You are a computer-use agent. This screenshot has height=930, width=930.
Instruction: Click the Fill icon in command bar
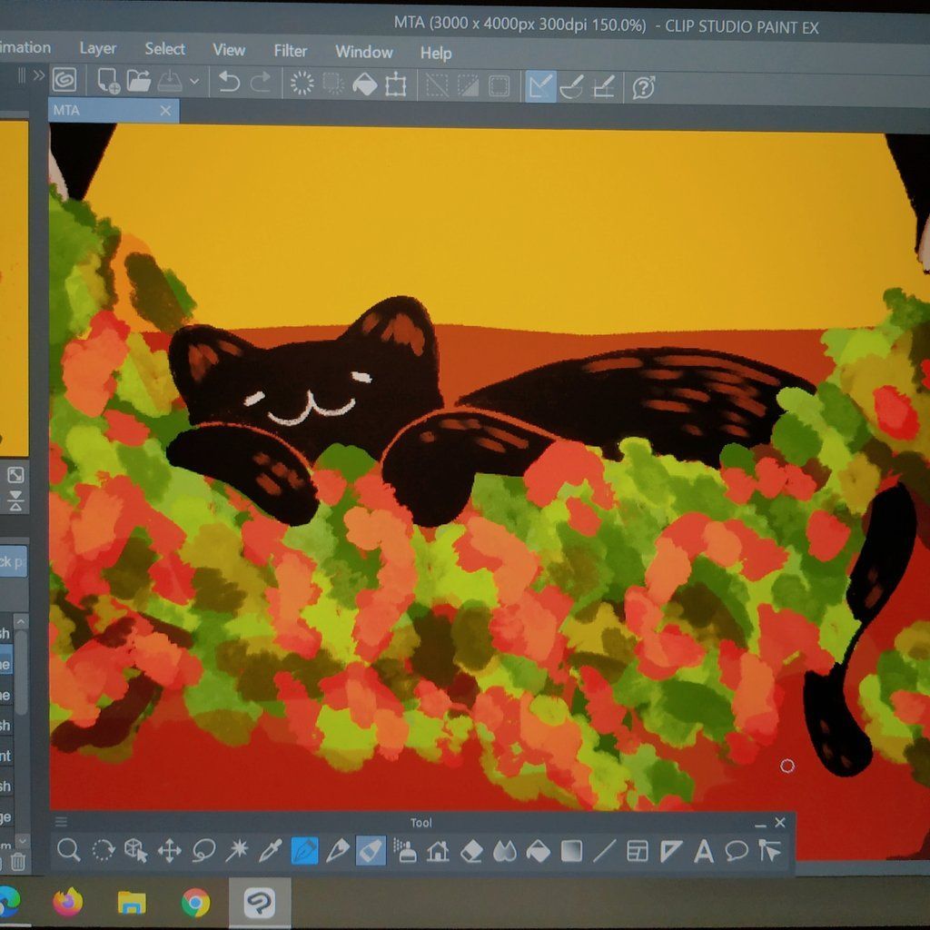pyautogui.click(x=365, y=84)
